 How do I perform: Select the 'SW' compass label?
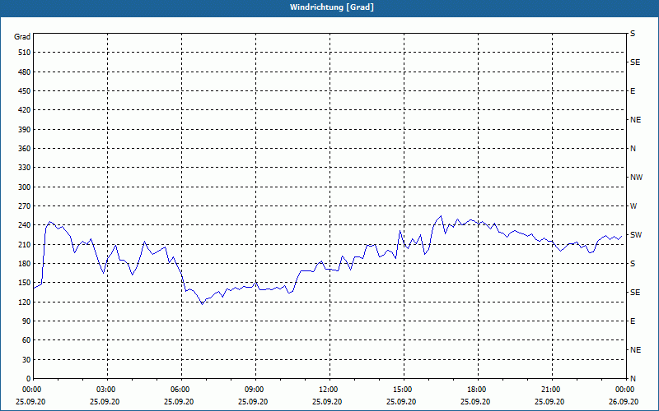[x=636, y=235]
